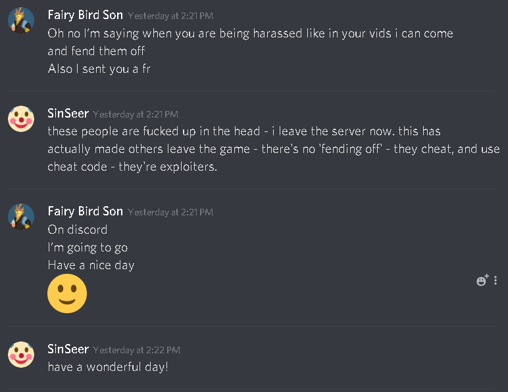The image size is (508, 392).
Task: Click the 'Yesterday at 2:22 PM' timestamp
Action: click(x=136, y=350)
